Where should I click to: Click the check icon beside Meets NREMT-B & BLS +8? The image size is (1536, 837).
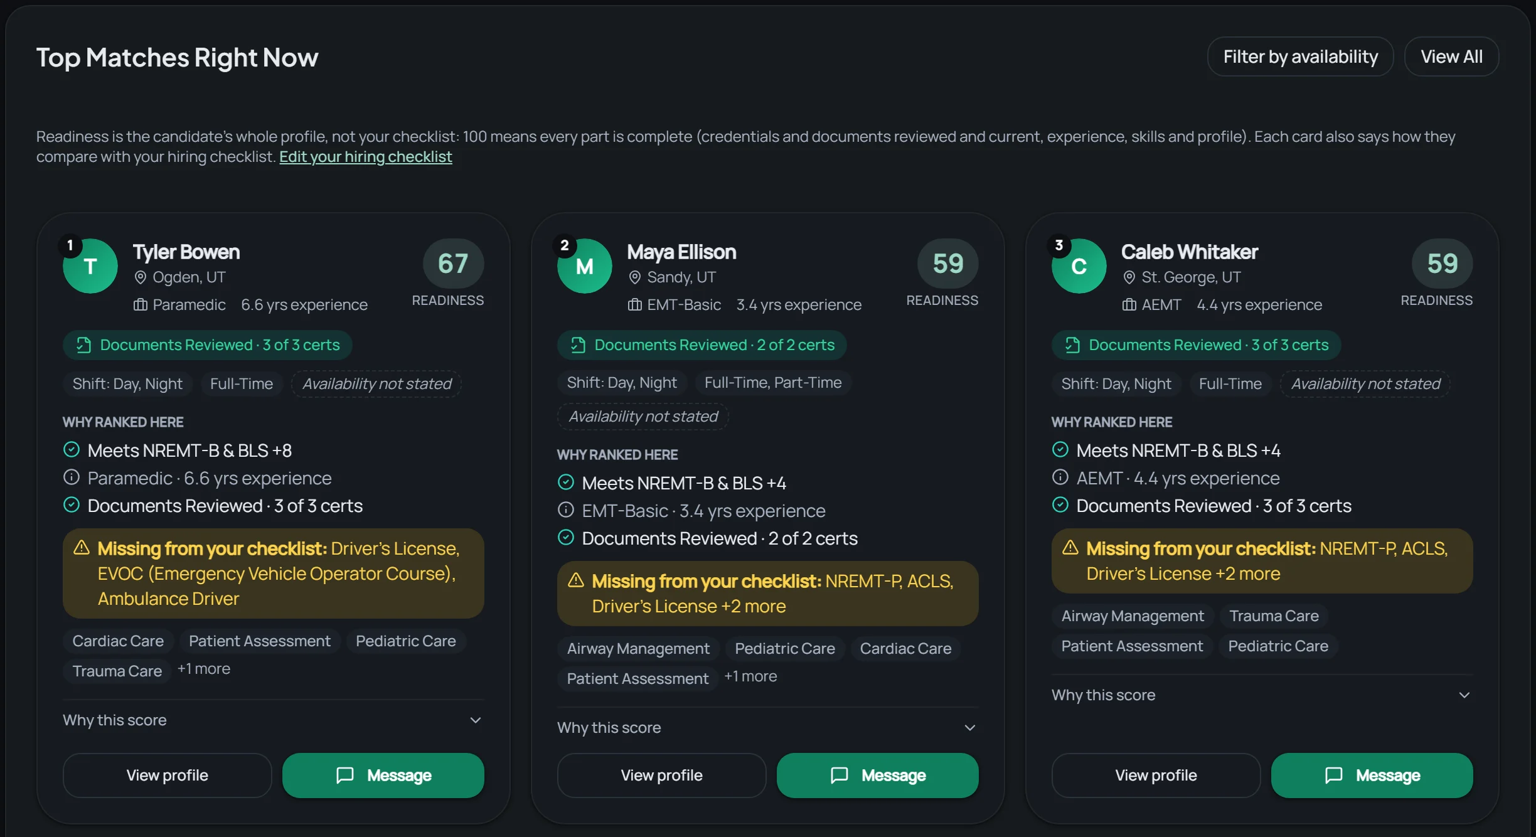[x=72, y=450]
